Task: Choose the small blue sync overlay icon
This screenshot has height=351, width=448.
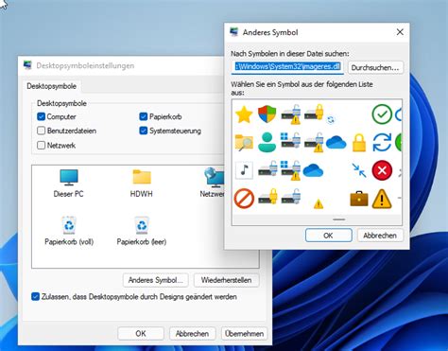Action: [x=331, y=120]
